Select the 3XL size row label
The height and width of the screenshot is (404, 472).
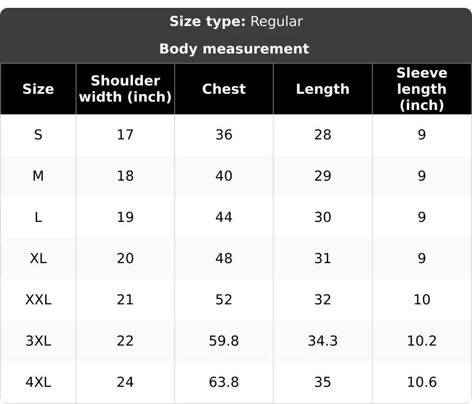point(38,341)
